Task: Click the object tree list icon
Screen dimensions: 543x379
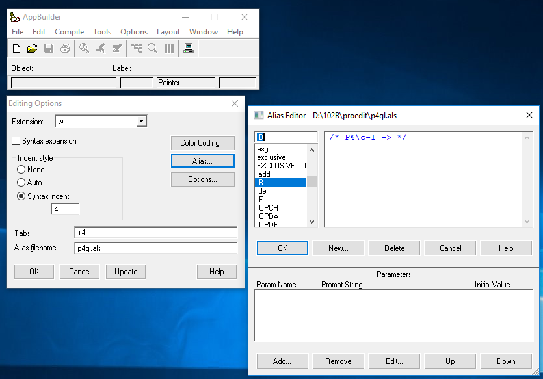Action: coord(137,48)
